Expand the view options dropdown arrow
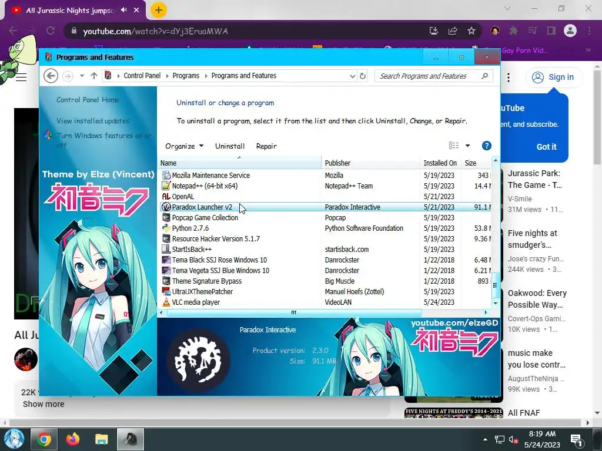 [x=467, y=146]
